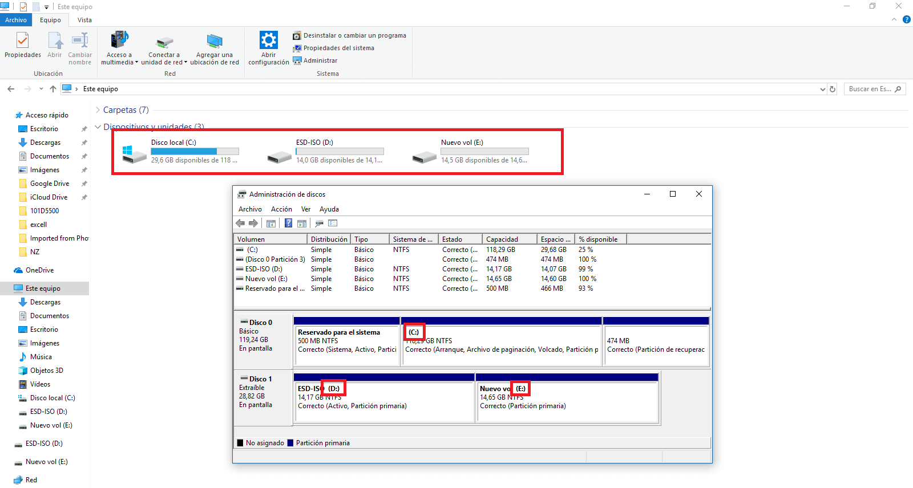Open Objetos 3D in the sidebar
913x488 pixels.
tap(47, 371)
